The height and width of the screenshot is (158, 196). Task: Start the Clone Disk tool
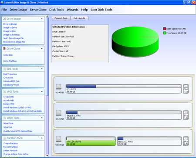click(8, 55)
